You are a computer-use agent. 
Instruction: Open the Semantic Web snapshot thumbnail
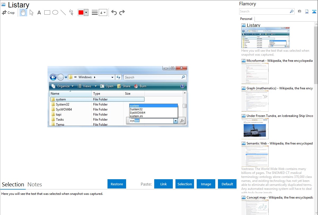[255, 156]
